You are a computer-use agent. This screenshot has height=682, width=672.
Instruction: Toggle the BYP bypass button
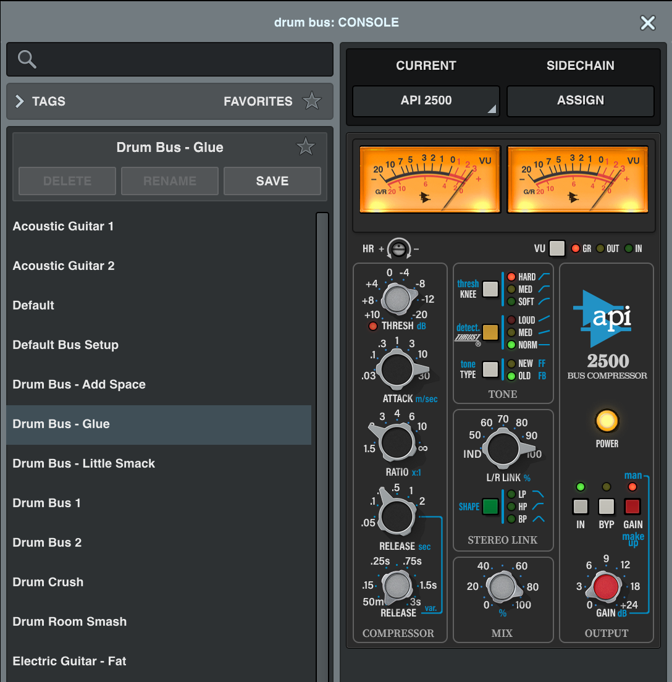tap(607, 507)
